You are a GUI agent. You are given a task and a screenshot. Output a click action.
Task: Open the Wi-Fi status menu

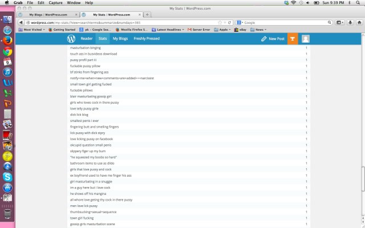(x=294, y=2)
